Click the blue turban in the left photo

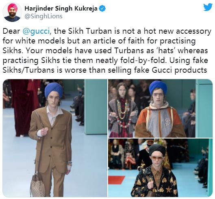(x=54, y=90)
